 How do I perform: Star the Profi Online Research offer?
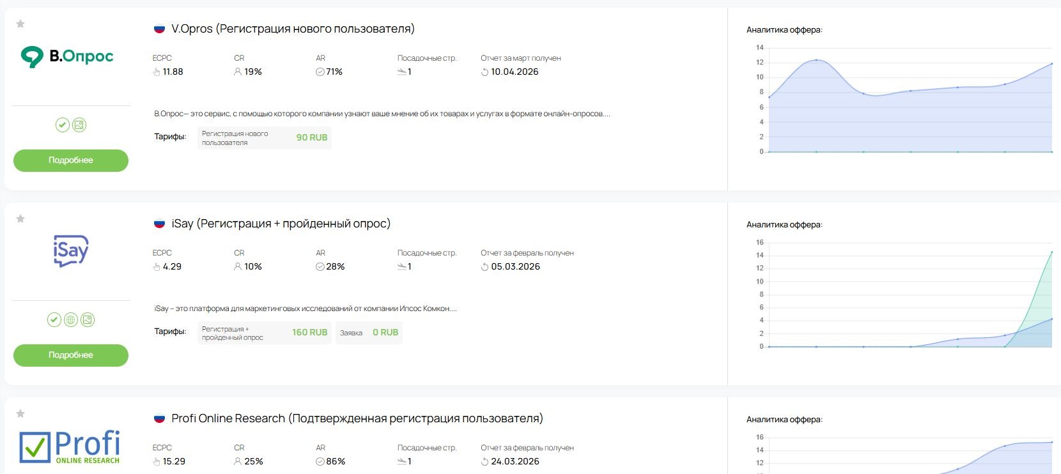click(x=20, y=413)
